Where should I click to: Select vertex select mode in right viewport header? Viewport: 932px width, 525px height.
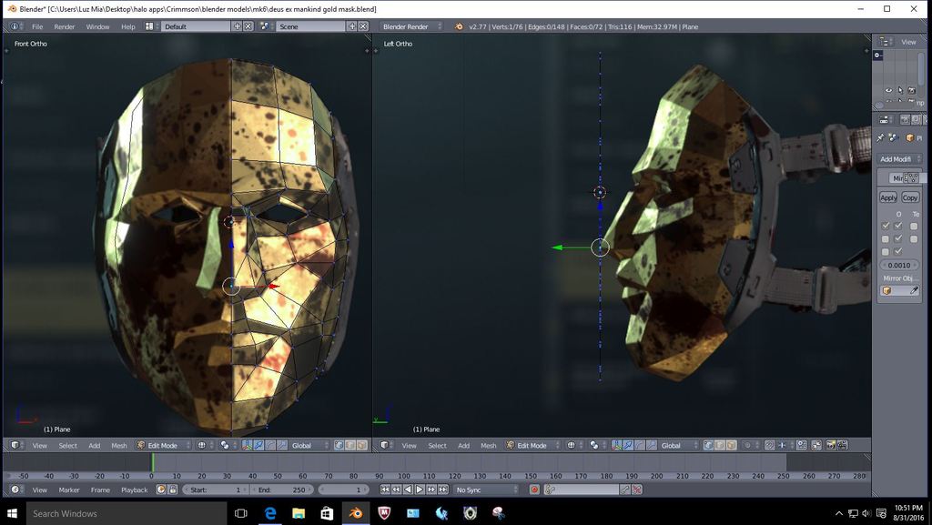tap(706, 446)
